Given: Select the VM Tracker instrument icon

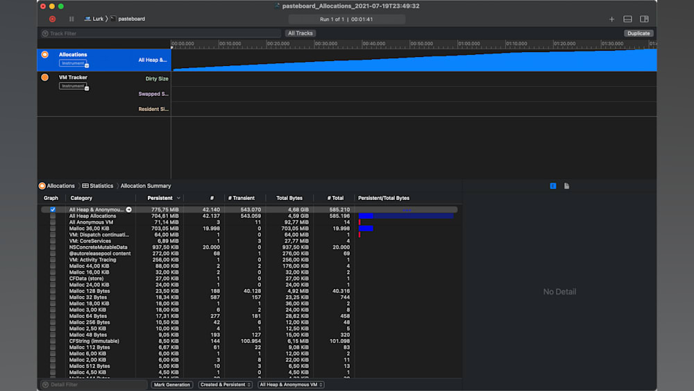Looking at the screenshot, I should tap(44, 77).
